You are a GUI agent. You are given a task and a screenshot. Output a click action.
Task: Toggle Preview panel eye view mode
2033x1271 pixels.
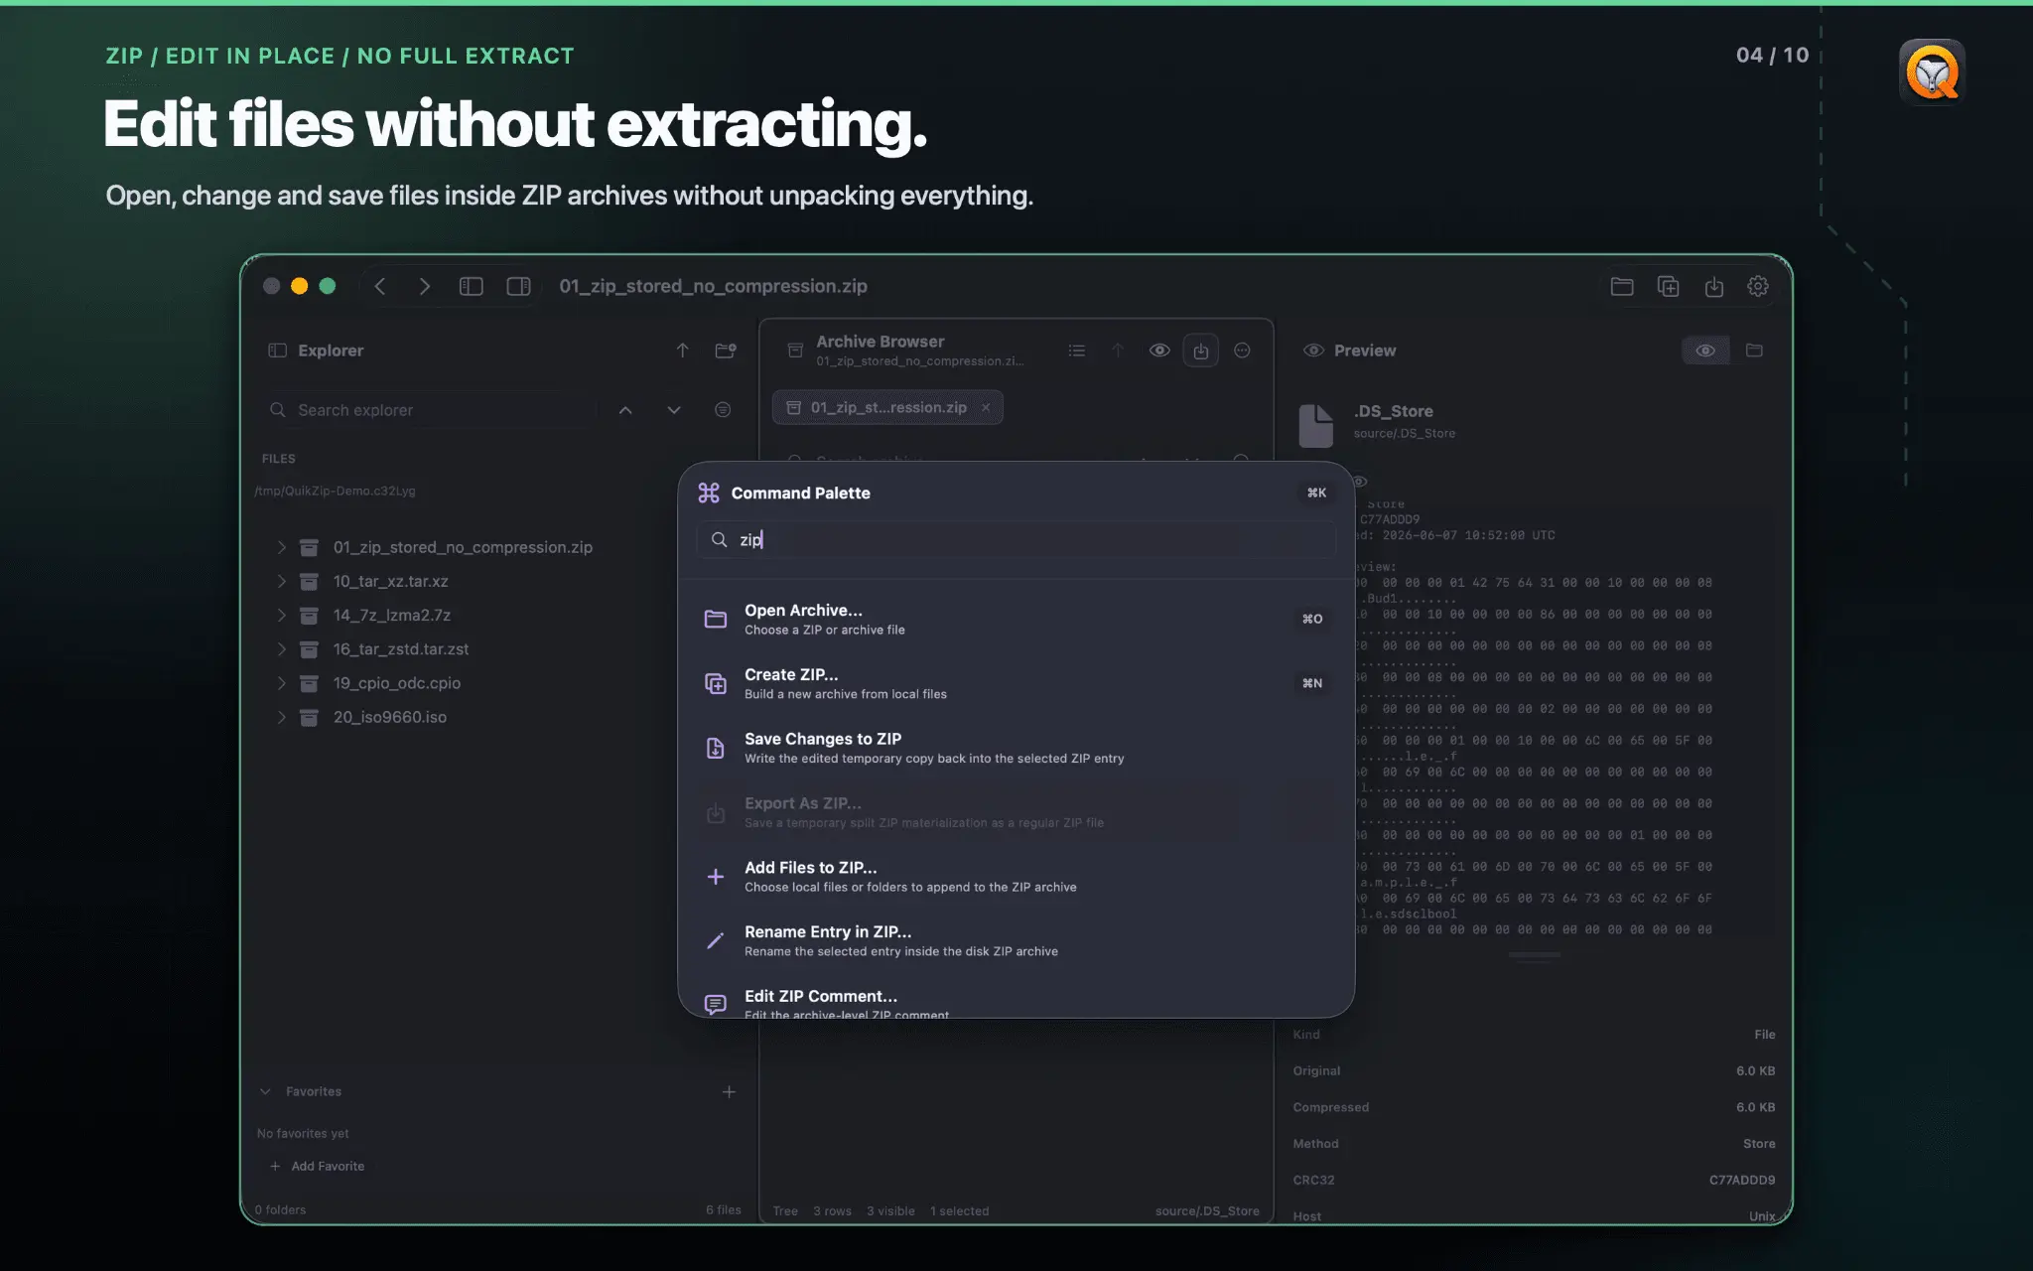point(1705,351)
